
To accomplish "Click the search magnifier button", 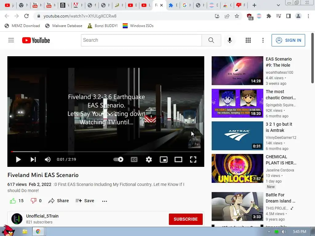I will coord(211,40).
